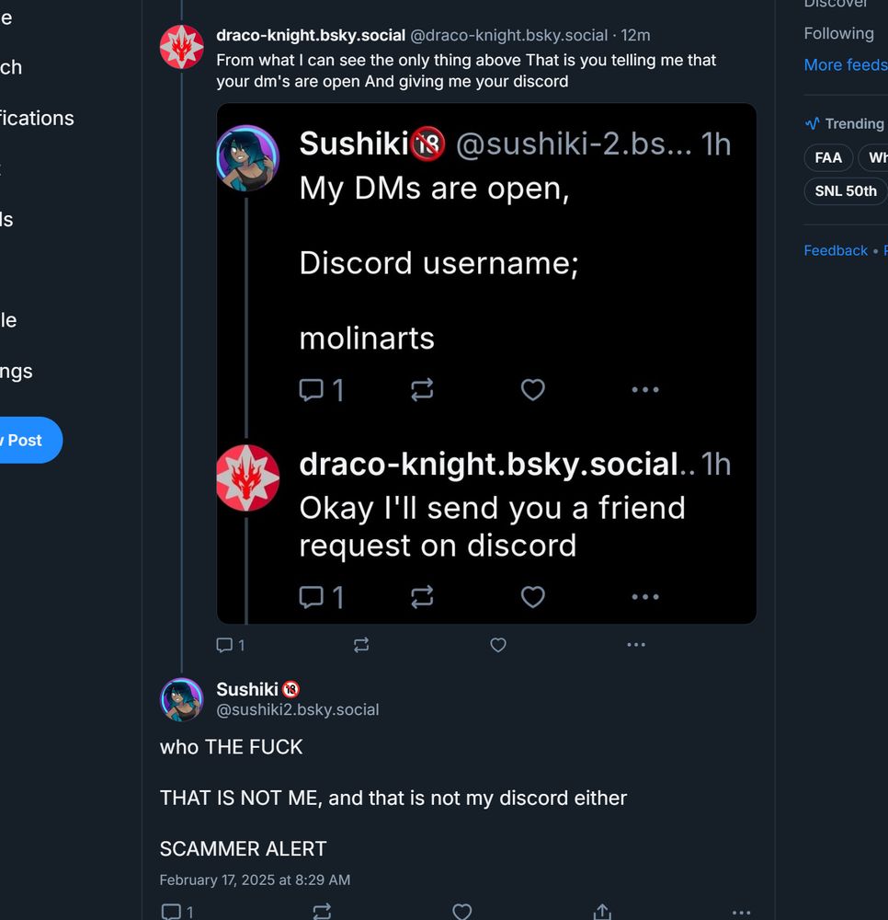888x920 pixels.
Task: Open draco-knight's red dragon avatar
Action: [x=182, y=47]
